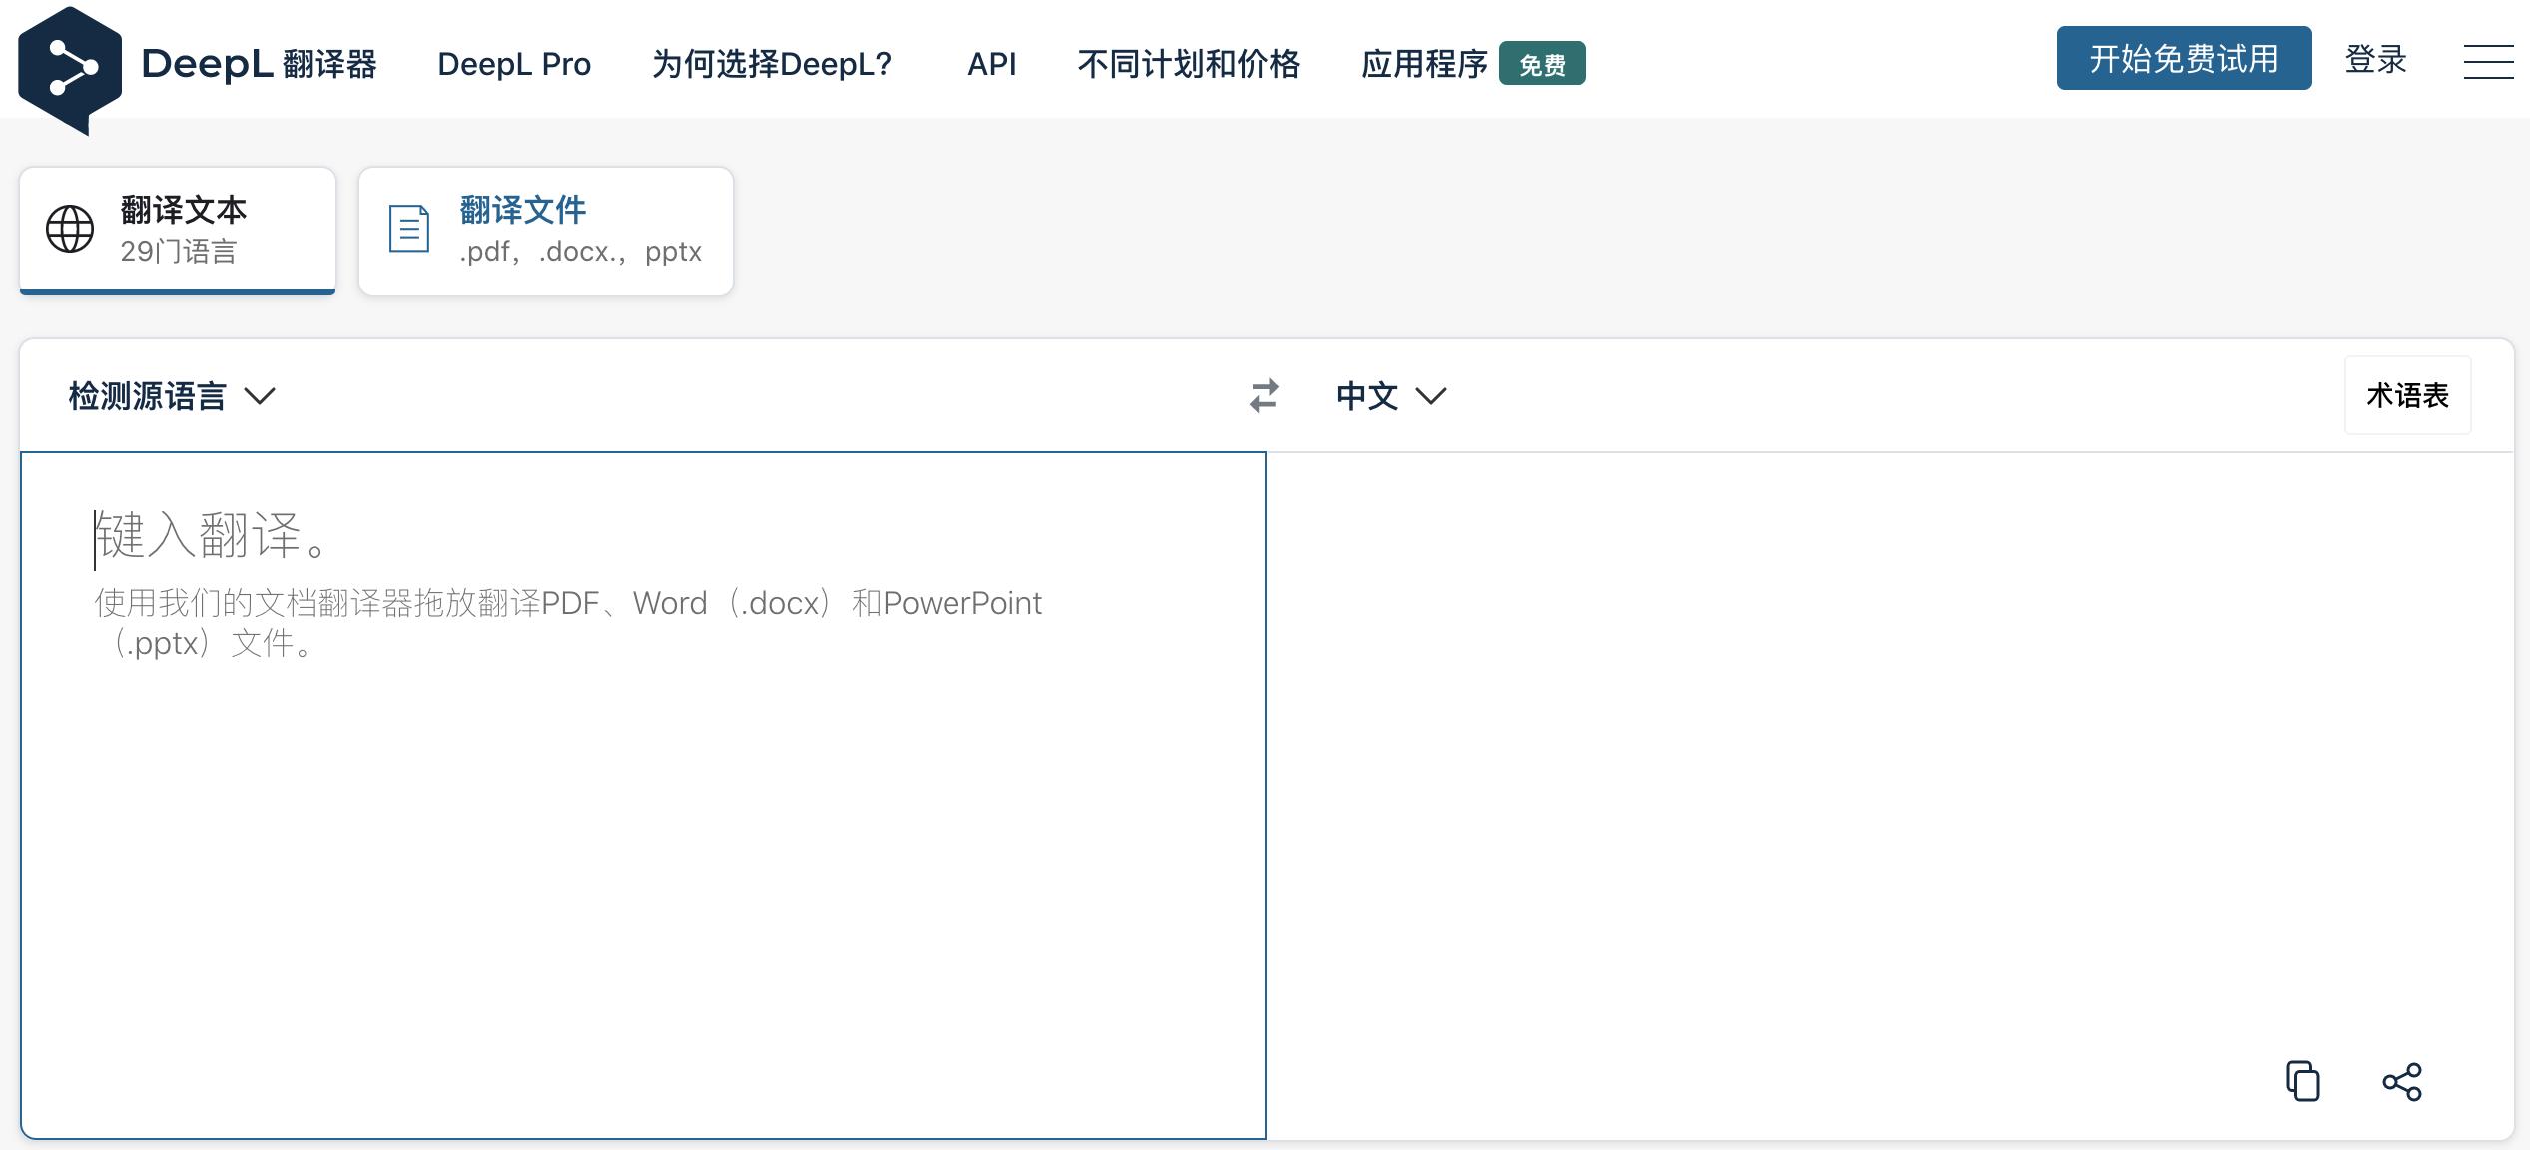Select API in the navigation bar
Image resolution: width=2530 pixels, height=1150 pixels.
[991, 63]
